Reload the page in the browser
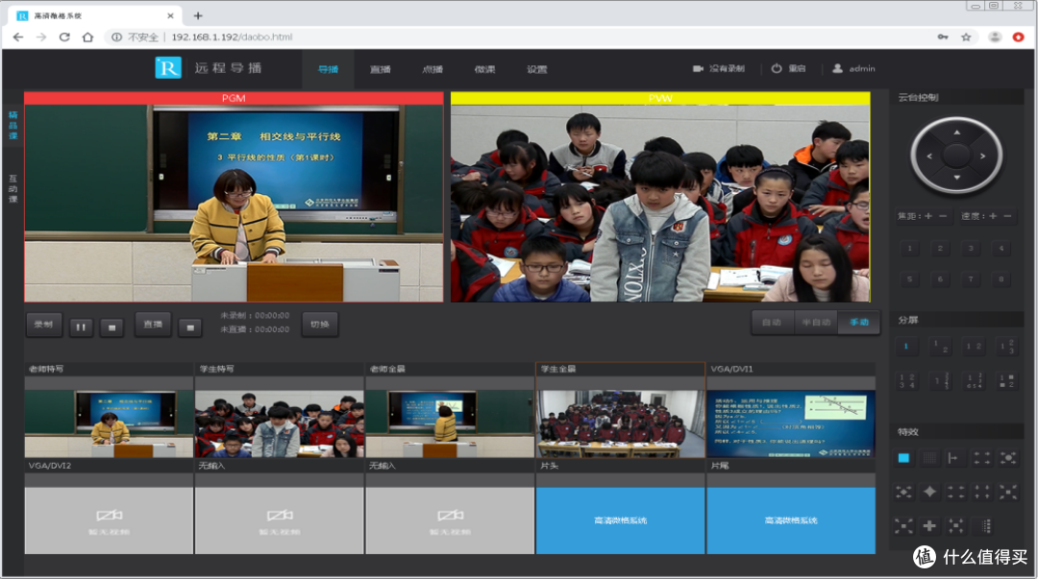This screenshot has width=1038, height=579. pyautogui.click(x=64, y=37)
